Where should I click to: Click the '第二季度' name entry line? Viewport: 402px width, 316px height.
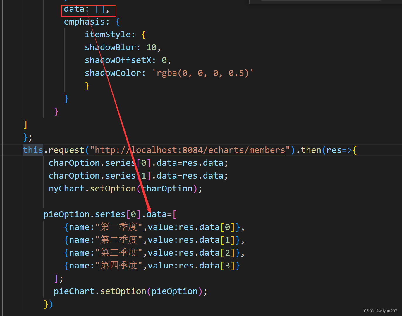154,240
